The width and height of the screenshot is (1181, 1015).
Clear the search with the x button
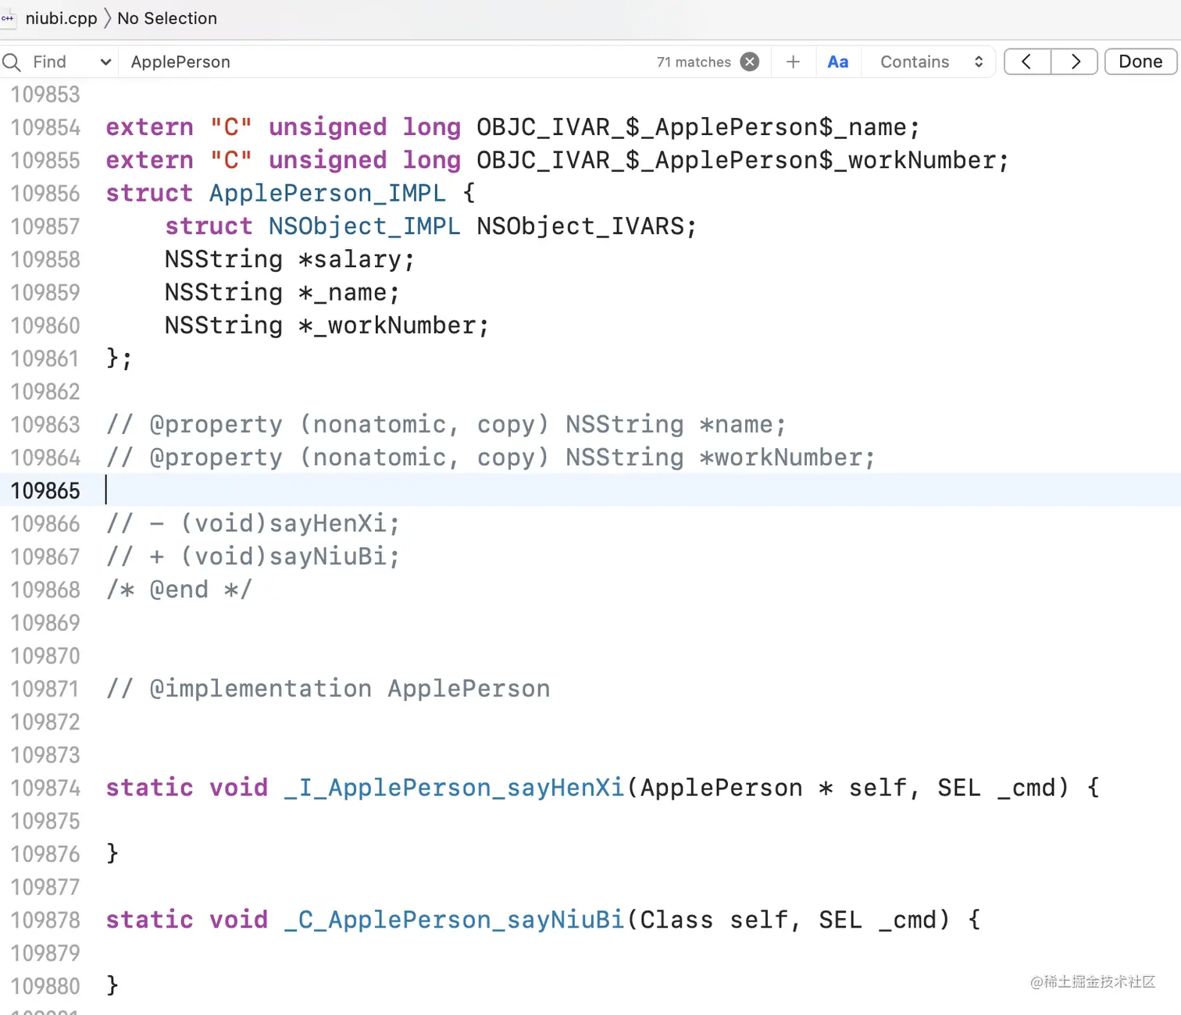coord(750,62)
